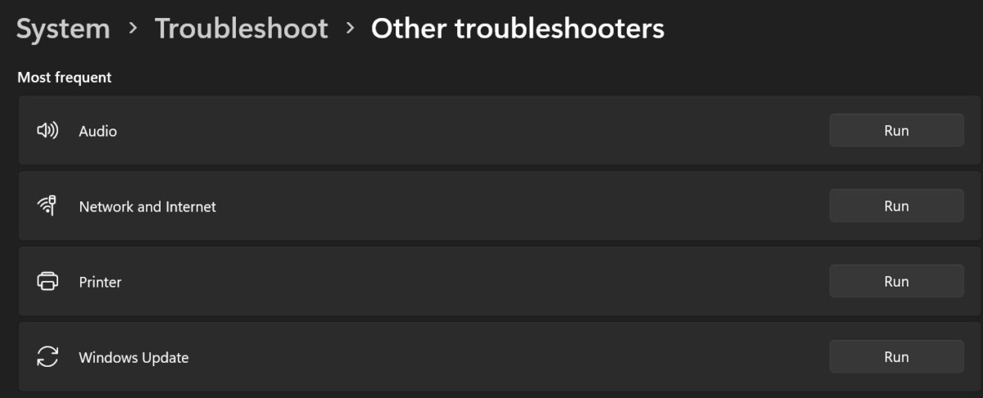Go back to System in breadcrumb

(63, 29)
